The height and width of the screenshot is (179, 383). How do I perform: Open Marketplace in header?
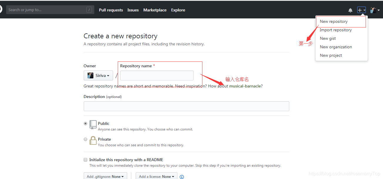coord(155,10)
